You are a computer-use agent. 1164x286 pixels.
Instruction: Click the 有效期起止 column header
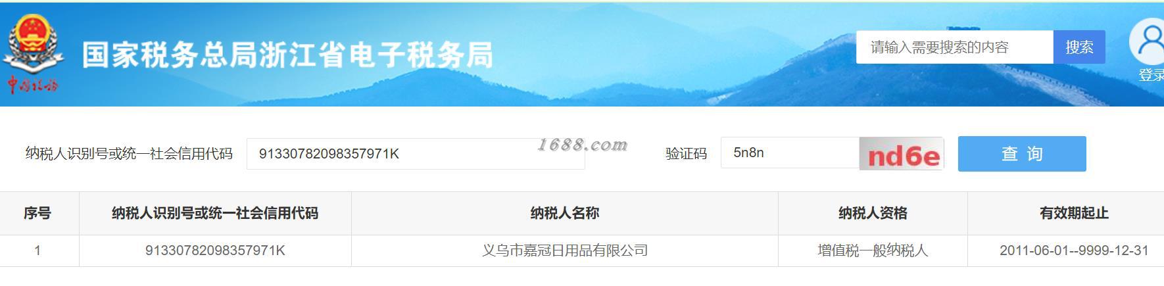1074,213
